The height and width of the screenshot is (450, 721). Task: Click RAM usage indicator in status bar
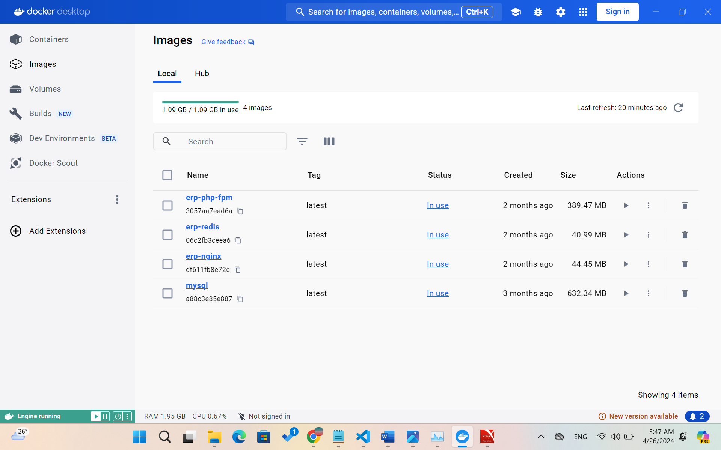pyautogui.click(x=164, y=416)
